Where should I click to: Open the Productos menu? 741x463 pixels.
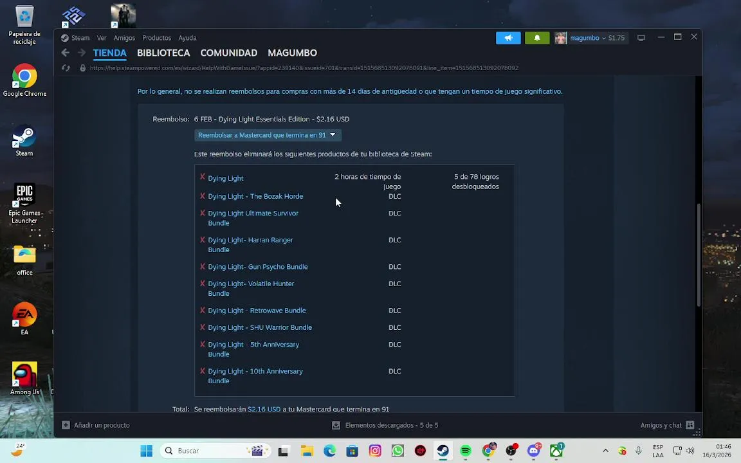click(x=156, y=38)
